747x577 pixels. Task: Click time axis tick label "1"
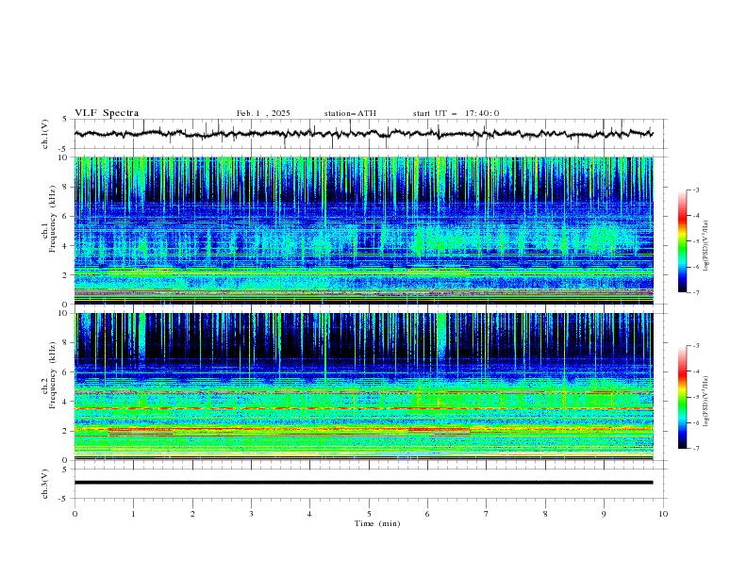pyautogui.click(x=133, y=514)
